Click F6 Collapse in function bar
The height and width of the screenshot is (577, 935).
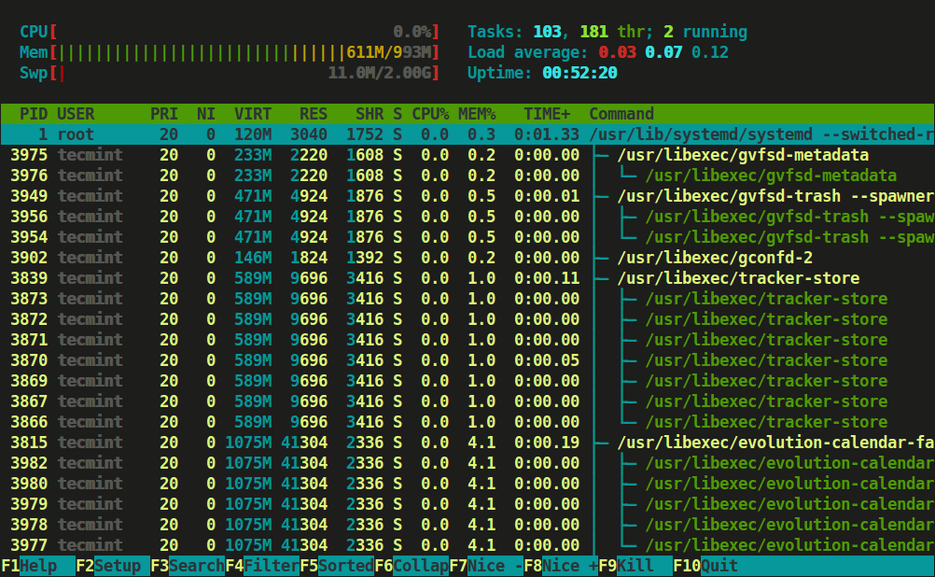(412, 566)
